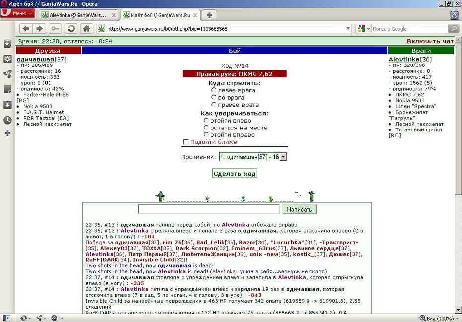The height and width of the screenshot is (322, 462).
Task: Click the Бой header bar
Action: (235, 50)
